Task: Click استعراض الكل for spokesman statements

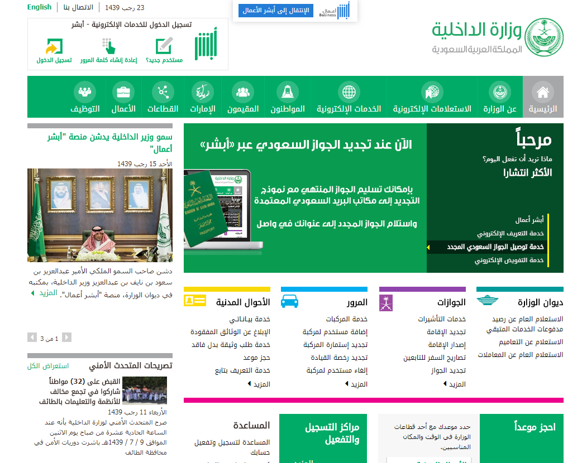Action: click(x=48, y=366)
